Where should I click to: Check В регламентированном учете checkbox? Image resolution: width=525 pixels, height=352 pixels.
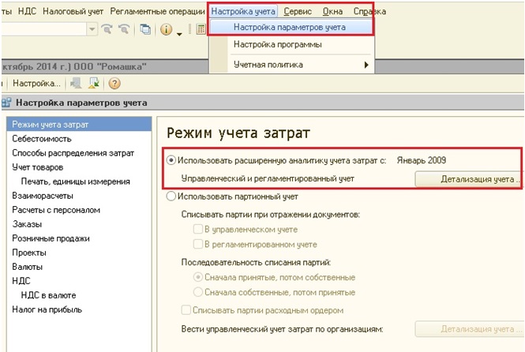pyautogui.click(x=198, y=244)
